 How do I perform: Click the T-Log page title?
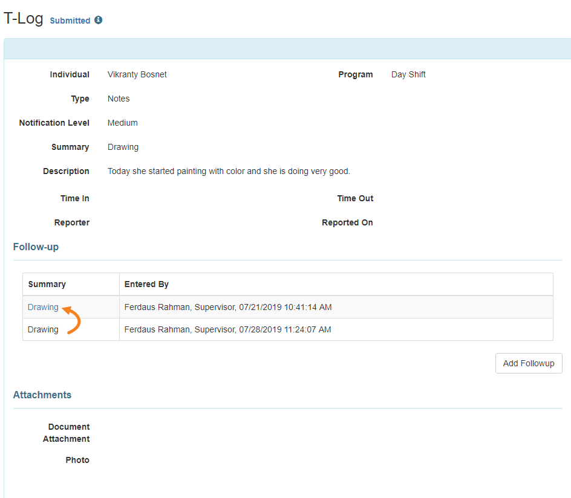click(24, 18)
